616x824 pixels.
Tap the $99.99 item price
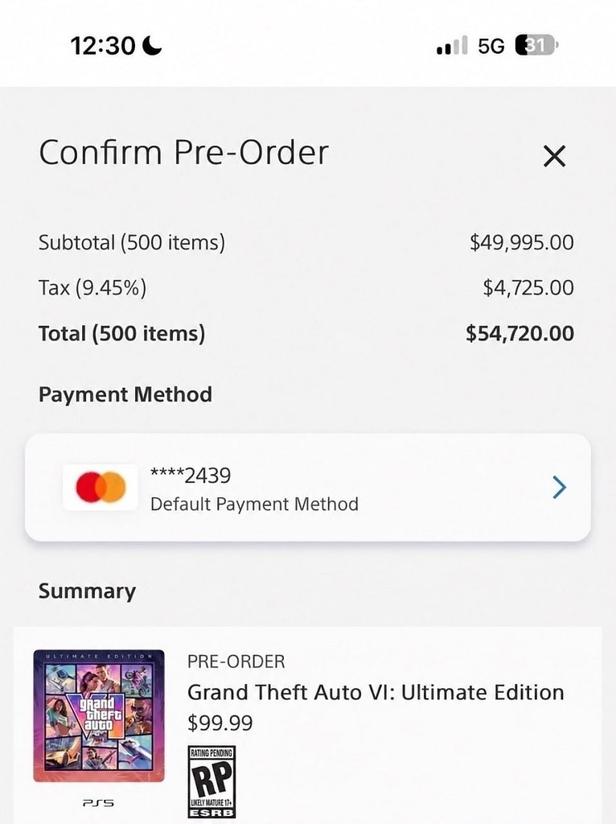click(220, 723)
